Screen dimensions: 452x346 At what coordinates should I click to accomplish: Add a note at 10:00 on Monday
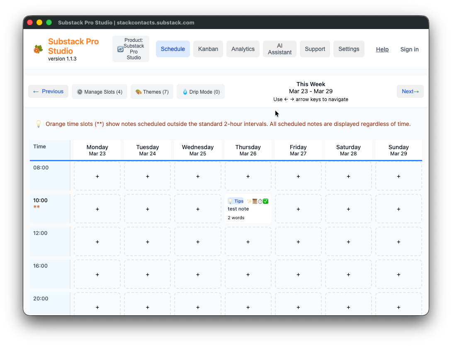97,209
